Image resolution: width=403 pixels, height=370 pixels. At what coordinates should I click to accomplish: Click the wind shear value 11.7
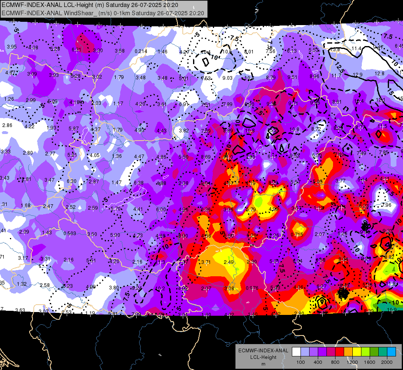[336, 76]
